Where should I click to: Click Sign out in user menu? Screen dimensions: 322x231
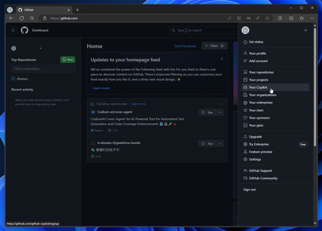click(275, 190)
